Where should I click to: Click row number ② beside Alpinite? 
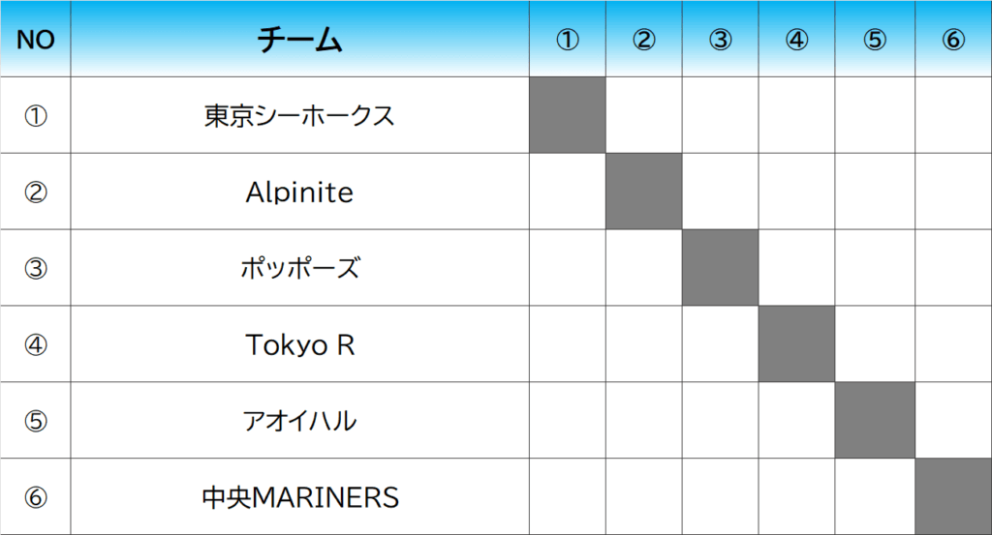pos(36,193)
